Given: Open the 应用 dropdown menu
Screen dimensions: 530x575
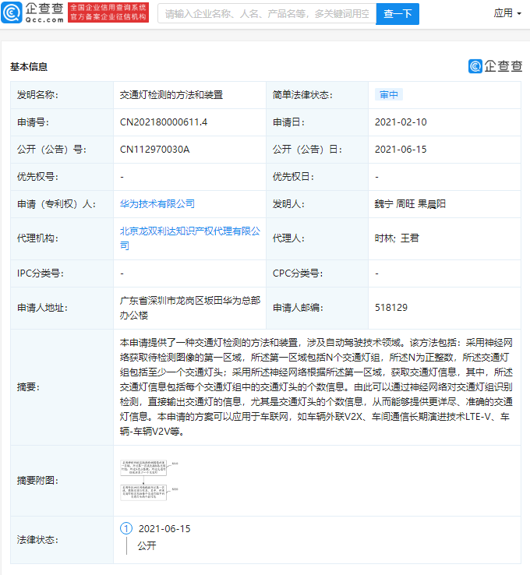Looking at the screenshot, I should (507, 13).
